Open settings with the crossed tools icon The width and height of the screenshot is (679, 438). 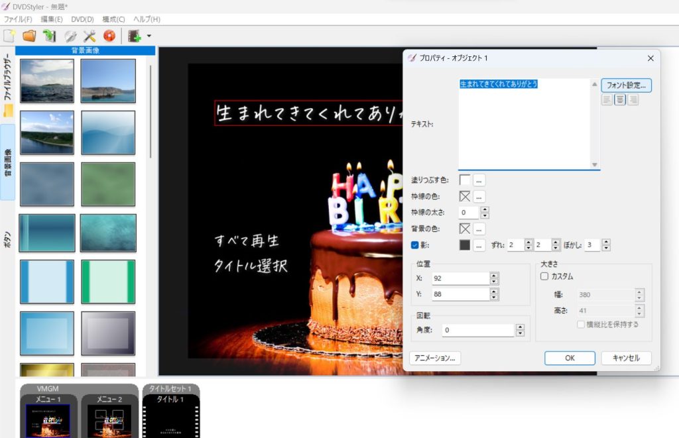coord(90,36)
